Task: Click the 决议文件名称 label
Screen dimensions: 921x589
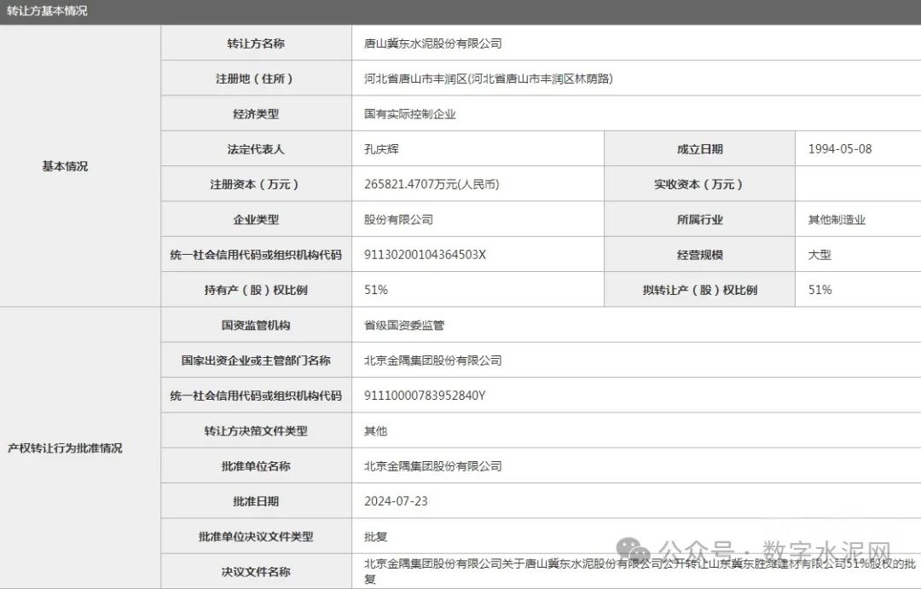Action: click(x=256, y=572)
